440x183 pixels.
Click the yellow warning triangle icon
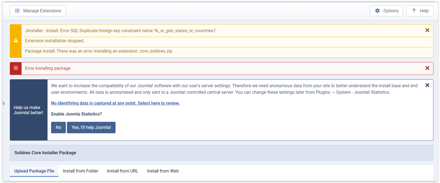[16, 41]
